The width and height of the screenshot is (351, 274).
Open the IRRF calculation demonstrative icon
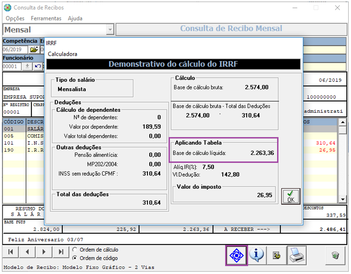coord(237,255)
